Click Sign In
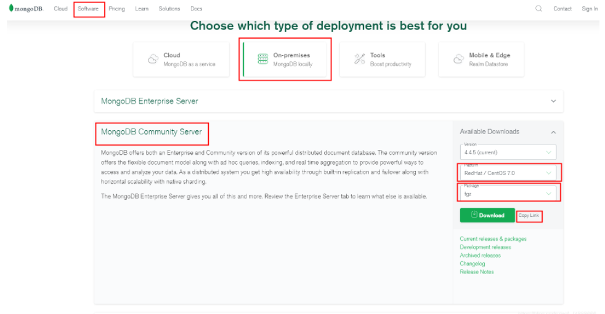The height and width of the screenshot is (314, 605). tap(590, 9)
